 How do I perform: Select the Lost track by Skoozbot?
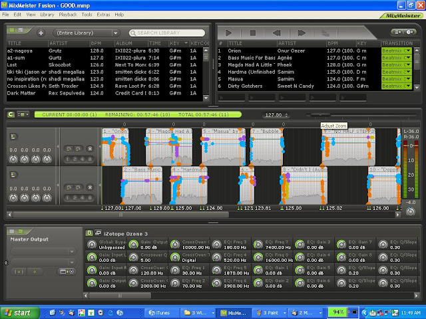click(x=105, y=65)
